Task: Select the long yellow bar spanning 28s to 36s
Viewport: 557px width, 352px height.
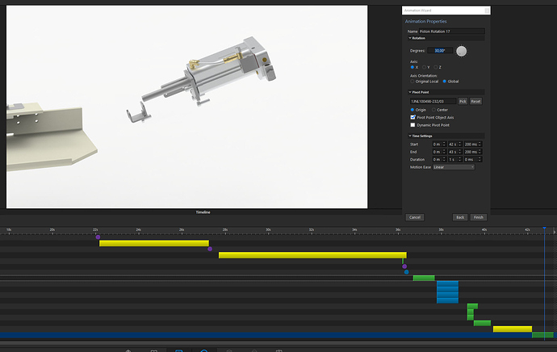Action: click(x=312, y=255)
